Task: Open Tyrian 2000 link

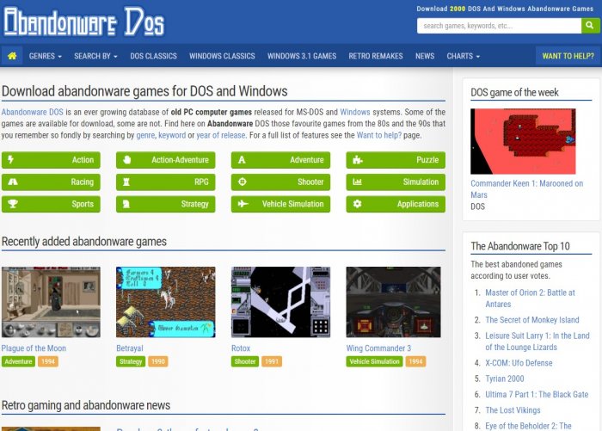Action: (505, 379)
